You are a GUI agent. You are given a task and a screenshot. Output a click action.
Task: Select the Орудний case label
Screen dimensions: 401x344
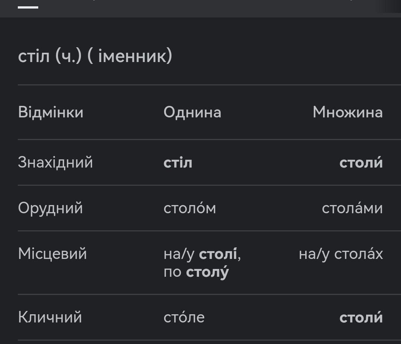click(x=50, y=208)
